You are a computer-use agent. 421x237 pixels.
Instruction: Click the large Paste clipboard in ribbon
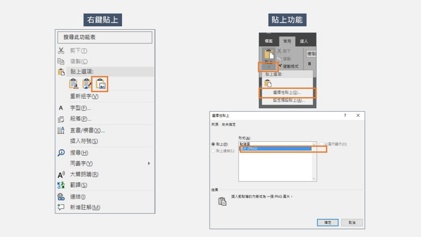pyautogui.click(x=269, y=54)
